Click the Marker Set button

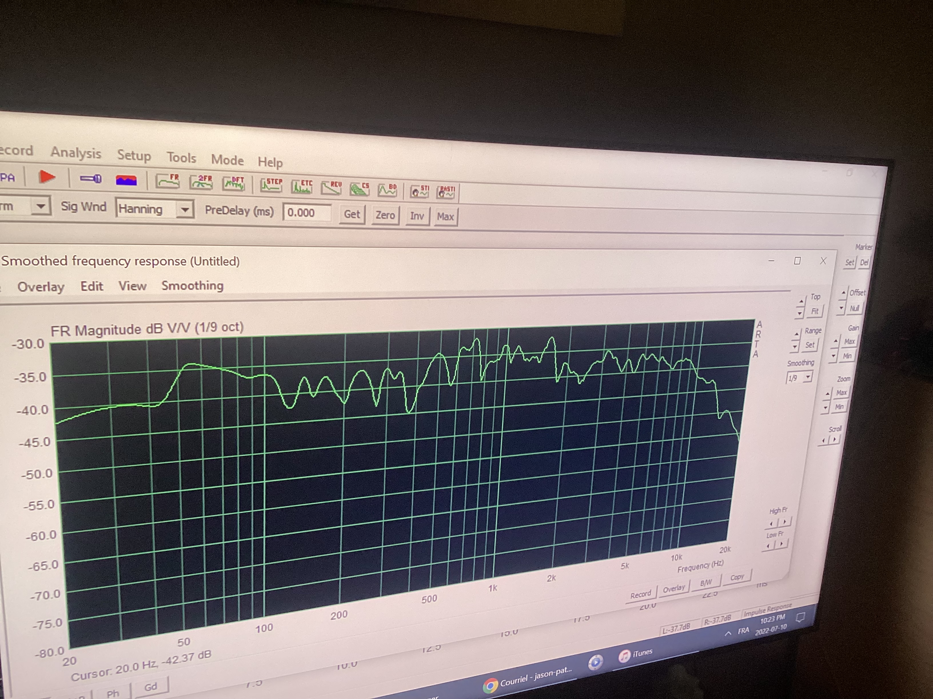pos(850,262)
